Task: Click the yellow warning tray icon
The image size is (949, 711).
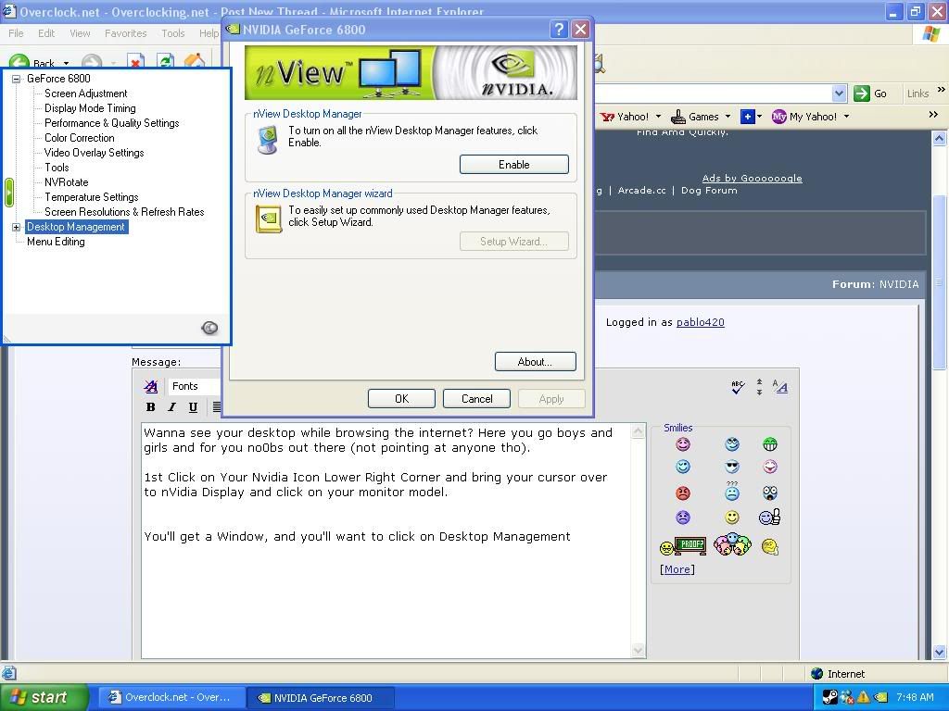Action: point(863,697)
